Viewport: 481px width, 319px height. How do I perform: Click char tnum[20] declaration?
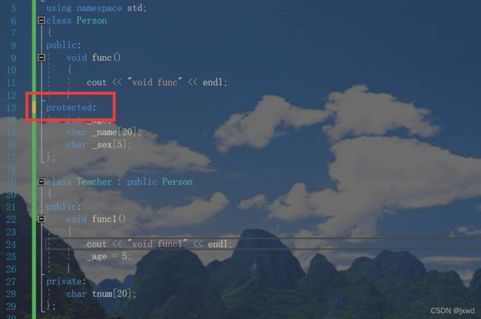click(101, 294)
